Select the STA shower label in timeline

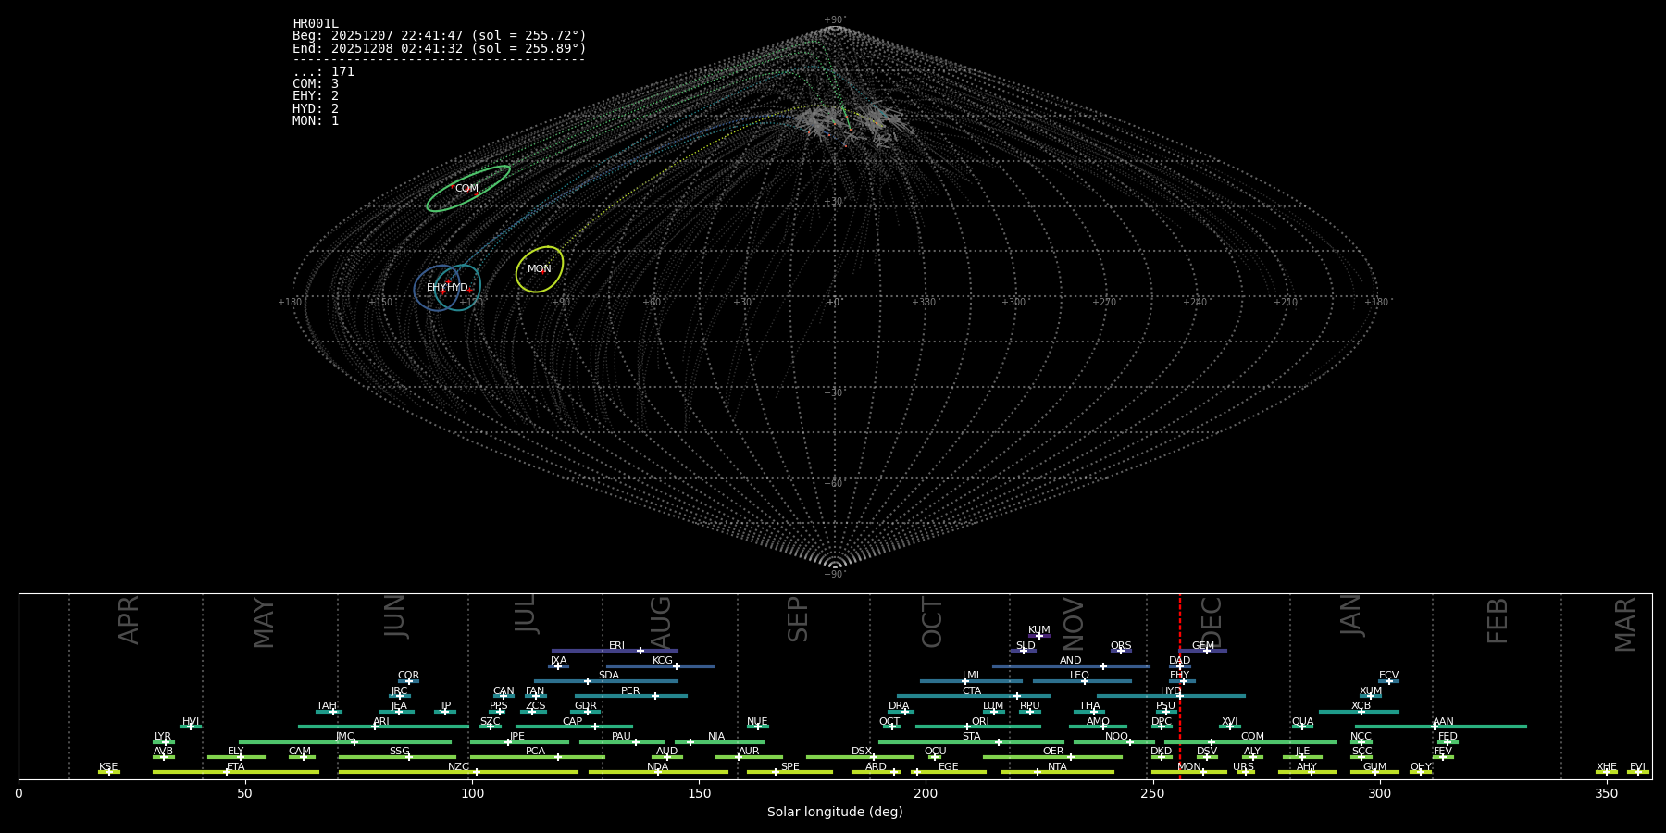click(x=971, y=737)
